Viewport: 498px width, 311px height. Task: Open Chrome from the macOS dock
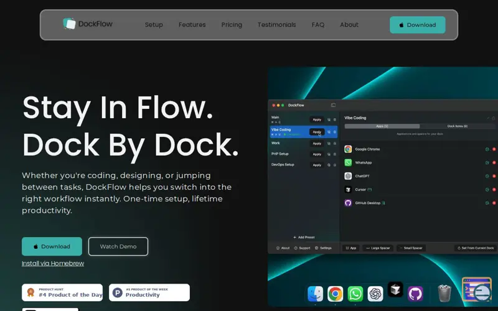pyautogui.click(x=335, y=294)
